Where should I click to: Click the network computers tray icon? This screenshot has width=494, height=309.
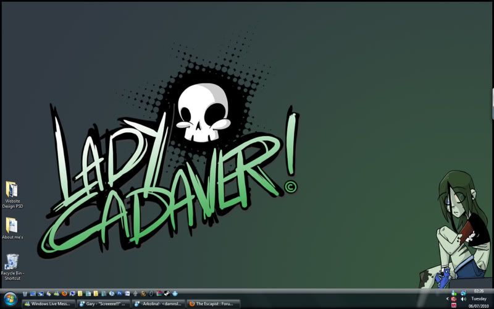click(464, 293)
